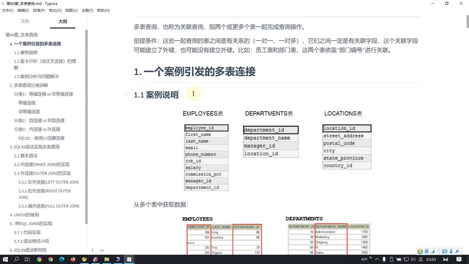Jump to outline 1.2 笛卡尔积 section
Screen dimensions: 469x264
click(x=45, y=64)
